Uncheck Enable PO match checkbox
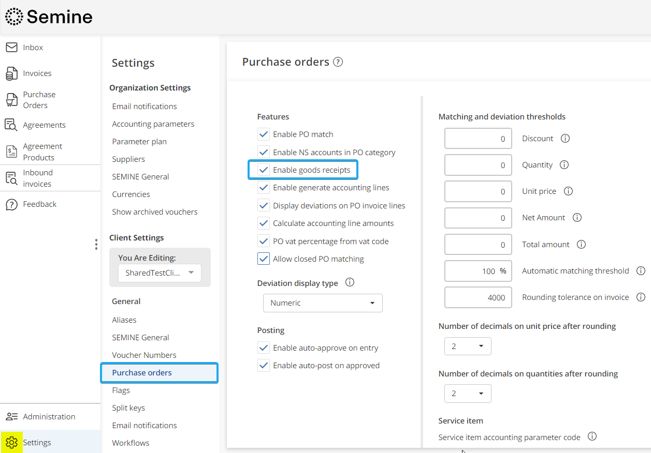Screen dimensions: 651x453 (x=264, y=134)
